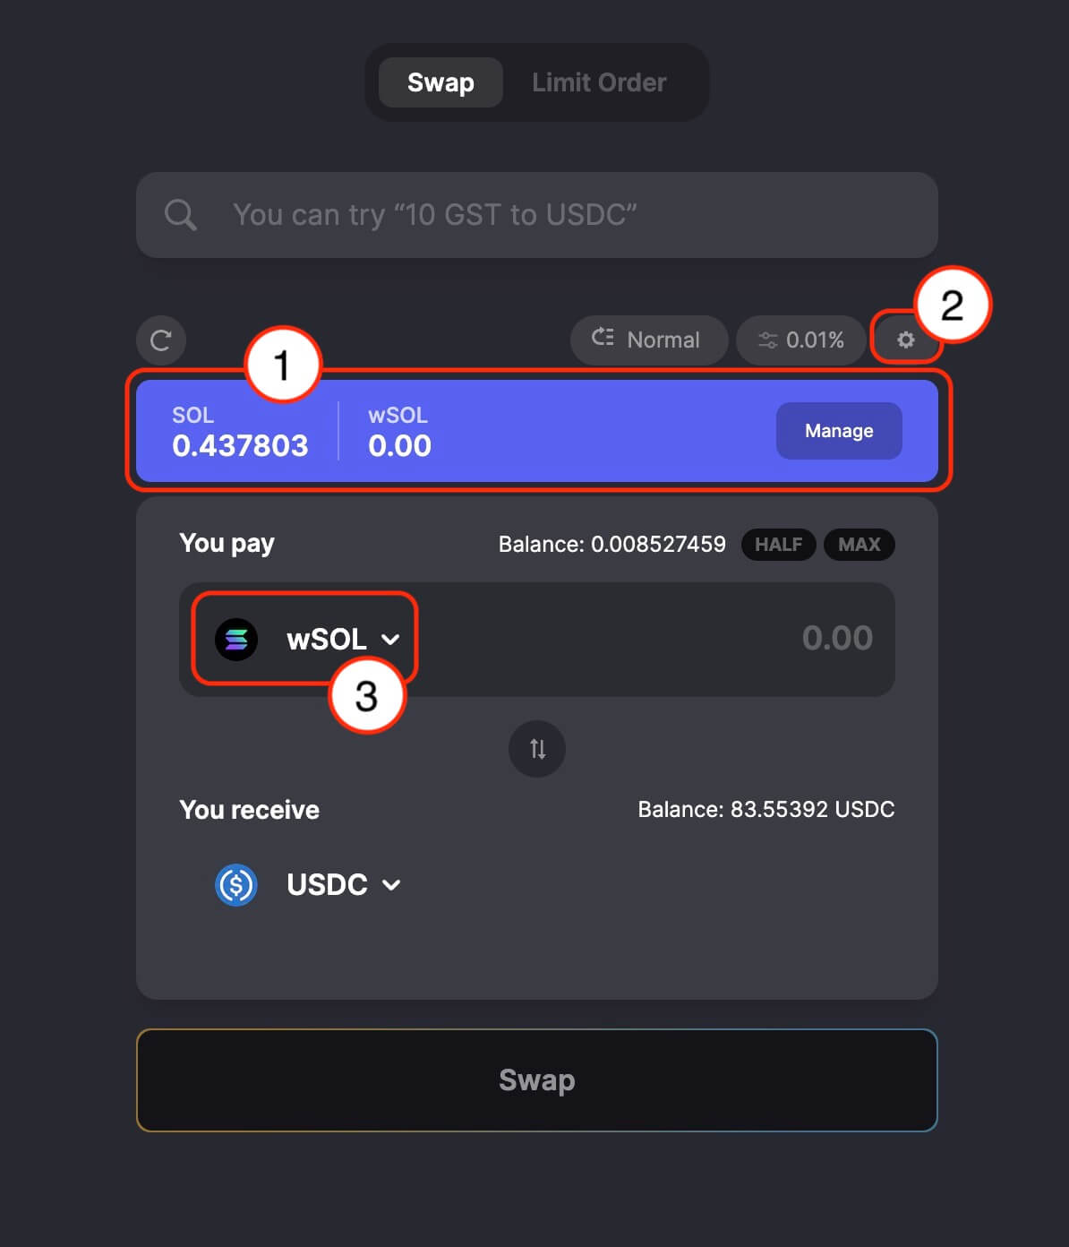Click the wSOL token logo icon

(236, 640)
